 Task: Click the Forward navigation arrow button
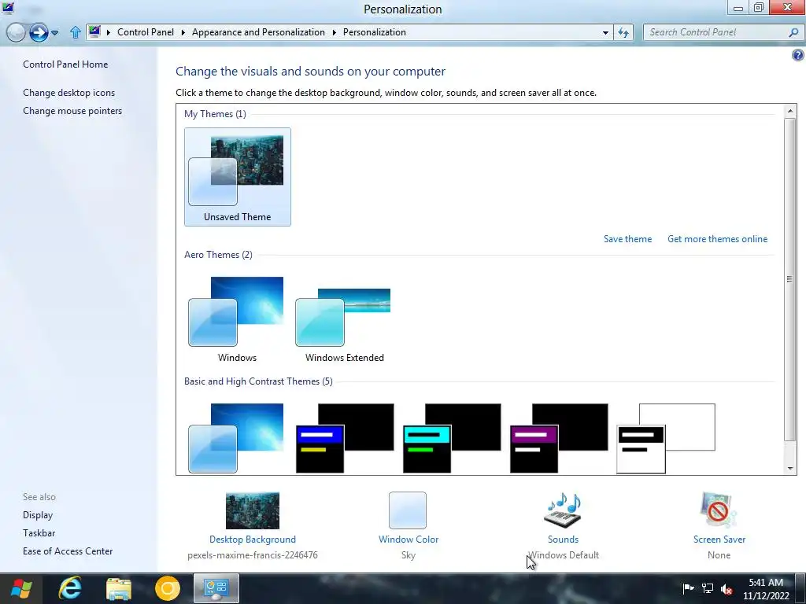pos(39,32)
